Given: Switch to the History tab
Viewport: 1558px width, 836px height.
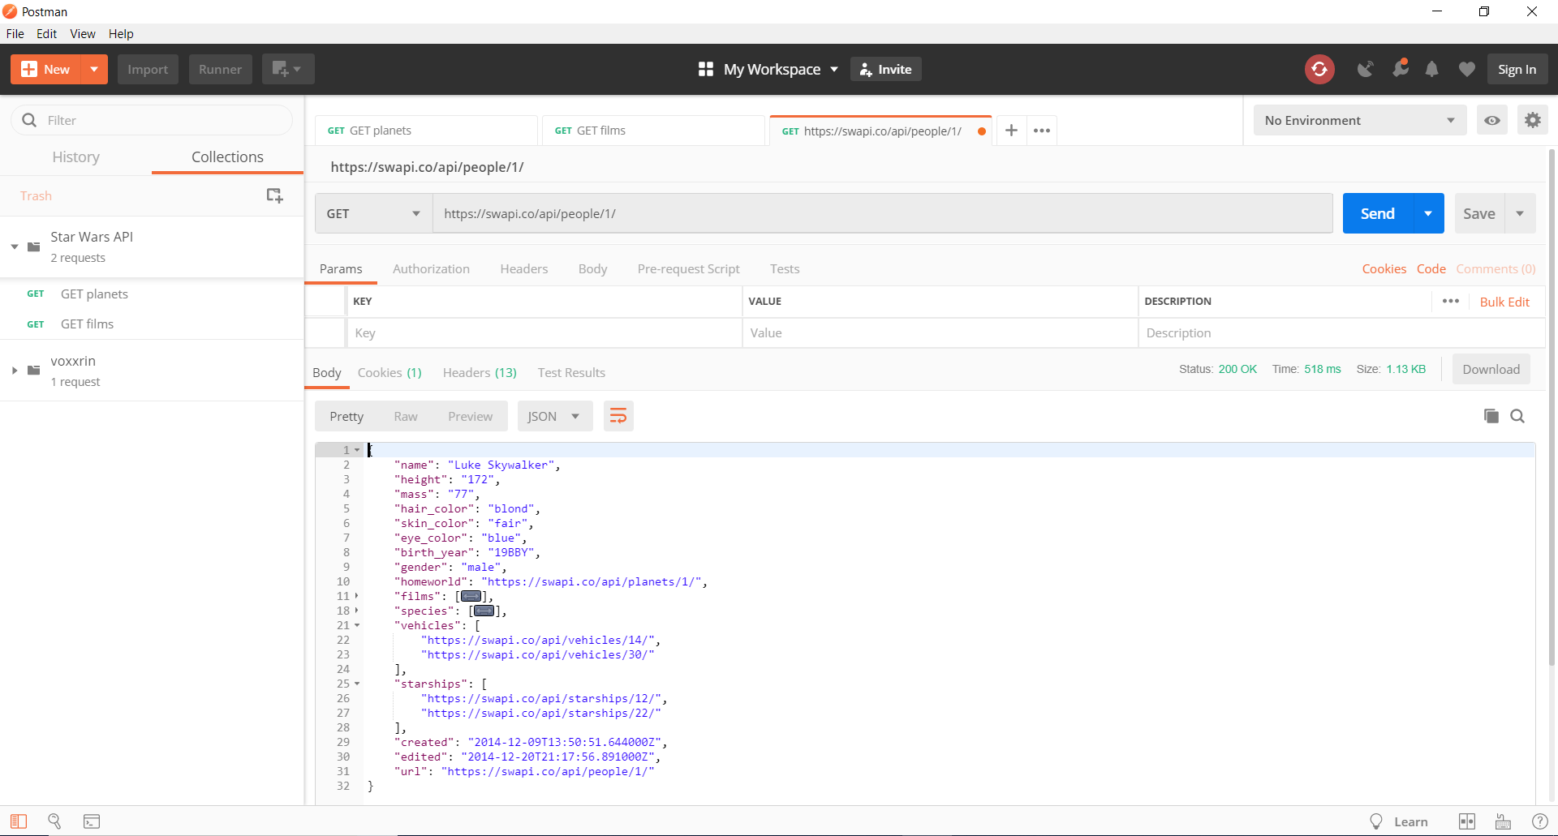Looking at the screenshot, I should click(x=75, y=156).
